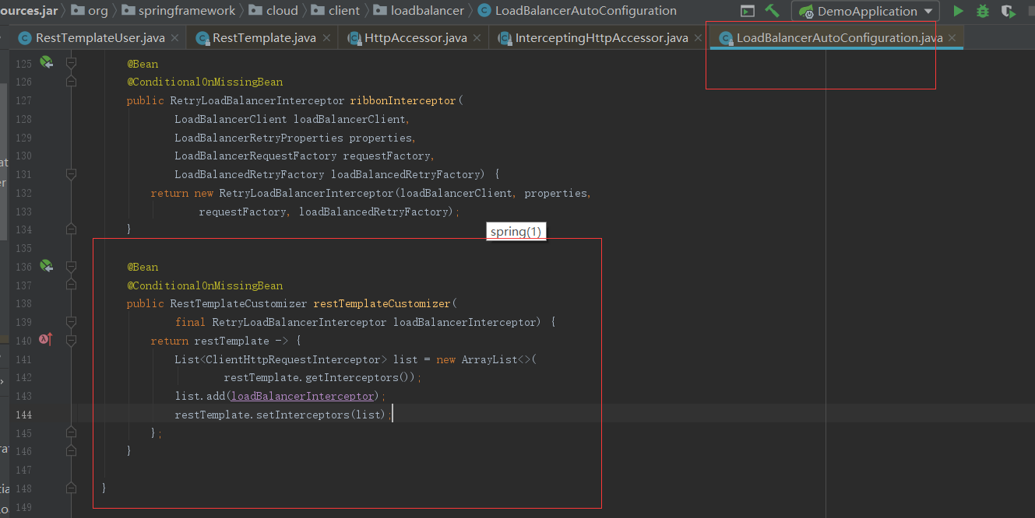Click the class icon on the RestTemplateUser.java tab
This screenshot has width=1035, height=518.
(25, 38)
